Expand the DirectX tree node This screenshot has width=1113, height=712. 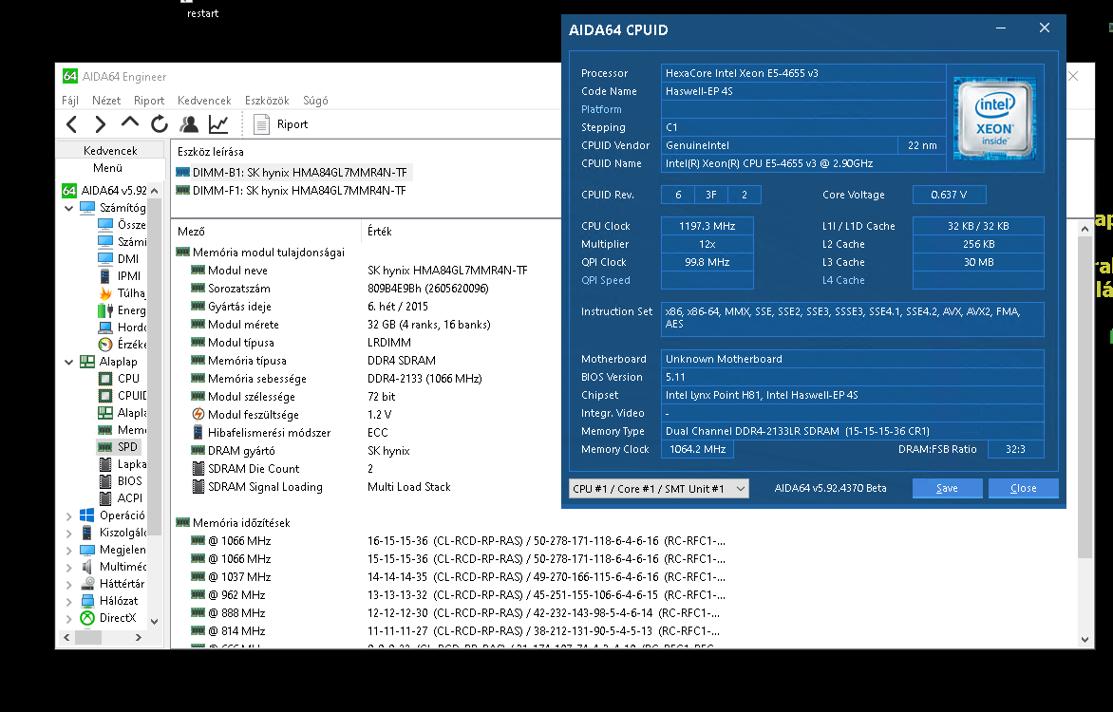point(69,618)
